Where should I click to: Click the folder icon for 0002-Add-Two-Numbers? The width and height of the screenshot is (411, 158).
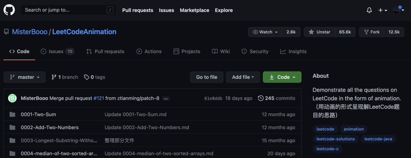click(x=12, y=127)
